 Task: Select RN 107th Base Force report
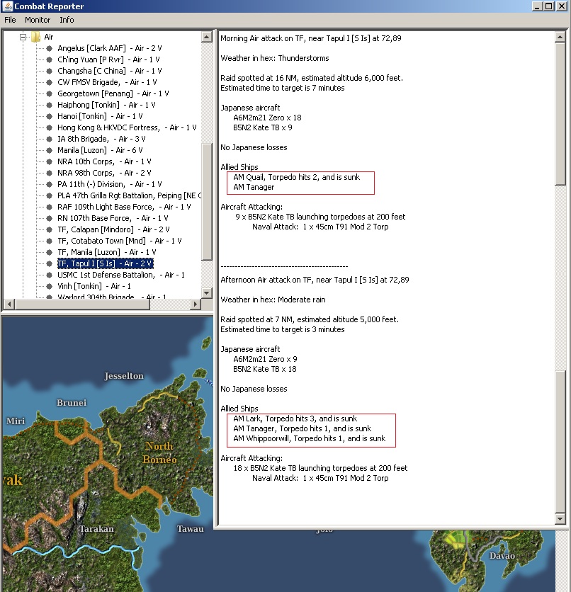pos(113,218)
